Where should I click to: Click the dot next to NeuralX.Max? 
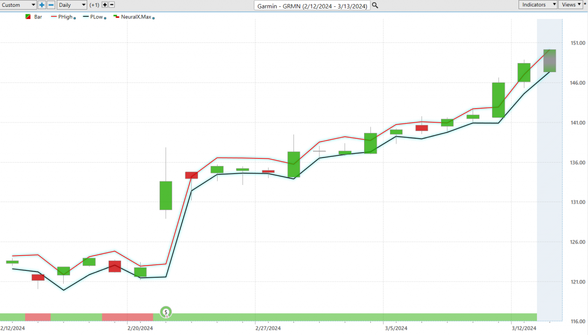153,18
